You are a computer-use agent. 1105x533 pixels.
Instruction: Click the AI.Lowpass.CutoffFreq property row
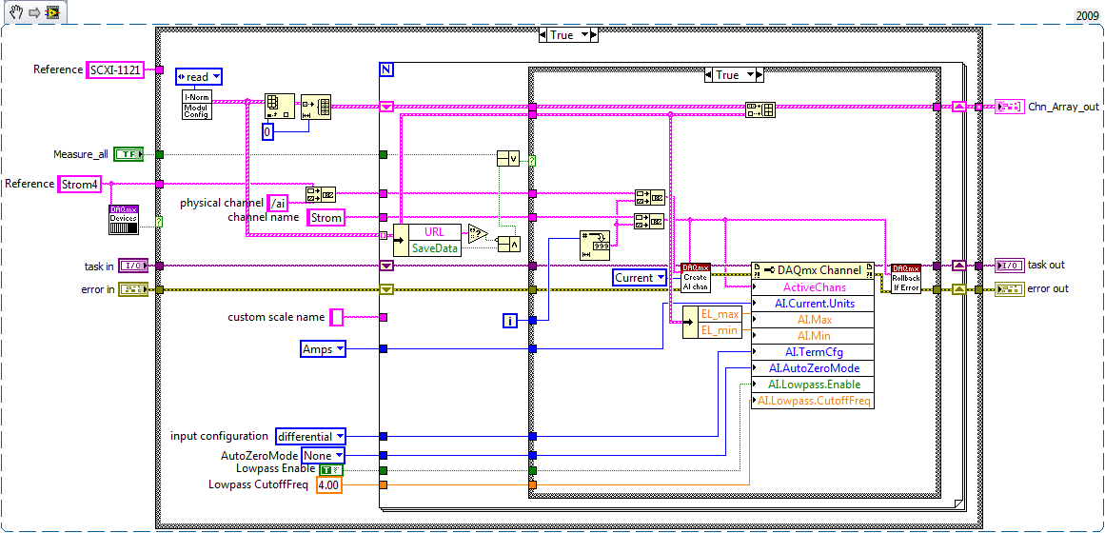[813, 401]
